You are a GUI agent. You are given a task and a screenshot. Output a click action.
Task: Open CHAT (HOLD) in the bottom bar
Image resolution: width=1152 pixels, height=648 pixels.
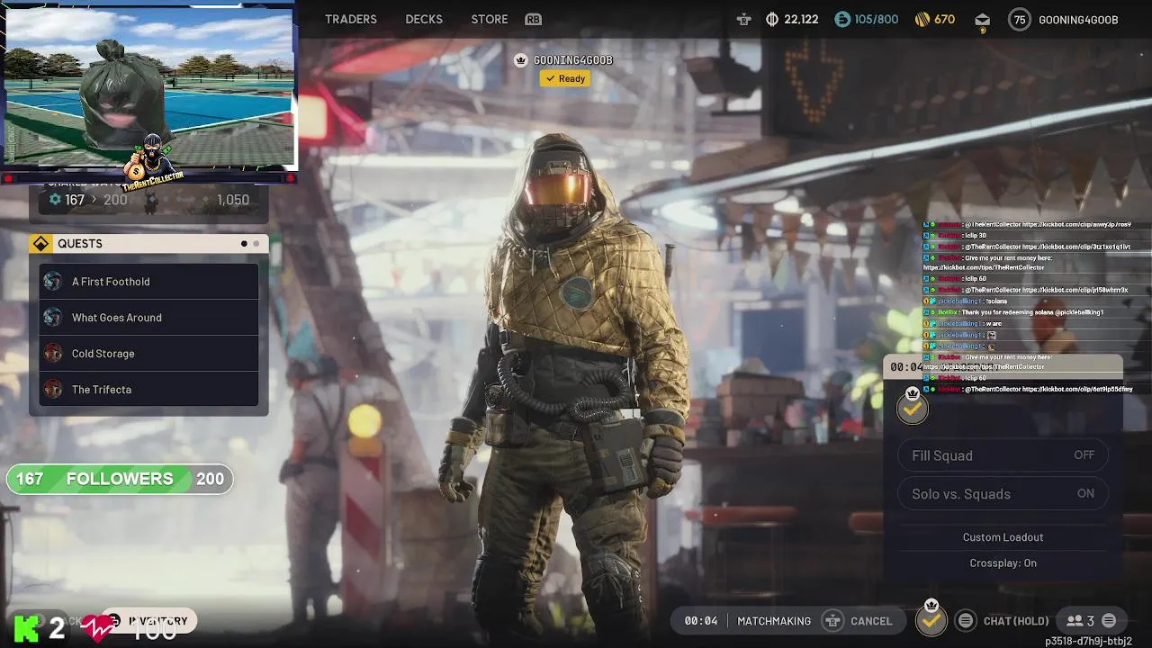click(x=1016, y=621)
